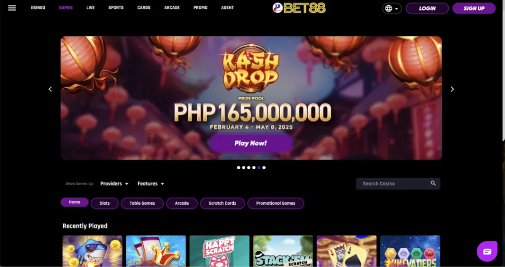The width and height of the screenshot is (505, 267).
Task: Open the hamburger menu icon
Action: pos(12,8)
